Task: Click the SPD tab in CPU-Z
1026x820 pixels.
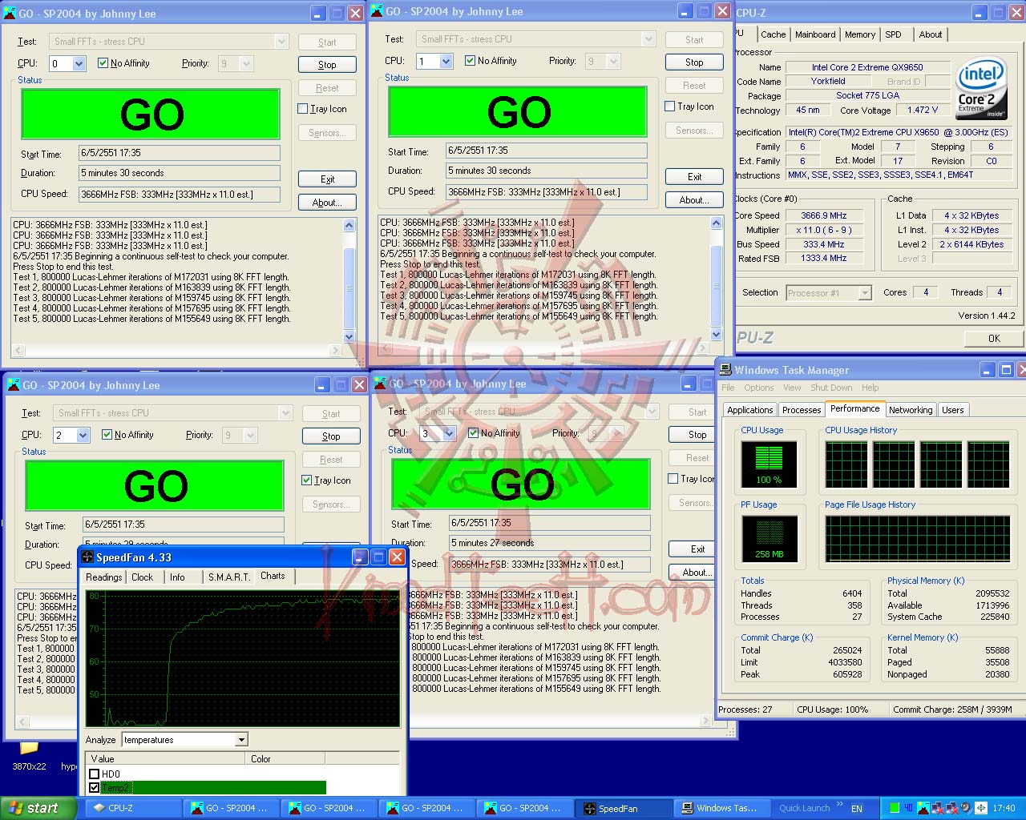Action: pyautogui.click(x=893, y=34)
